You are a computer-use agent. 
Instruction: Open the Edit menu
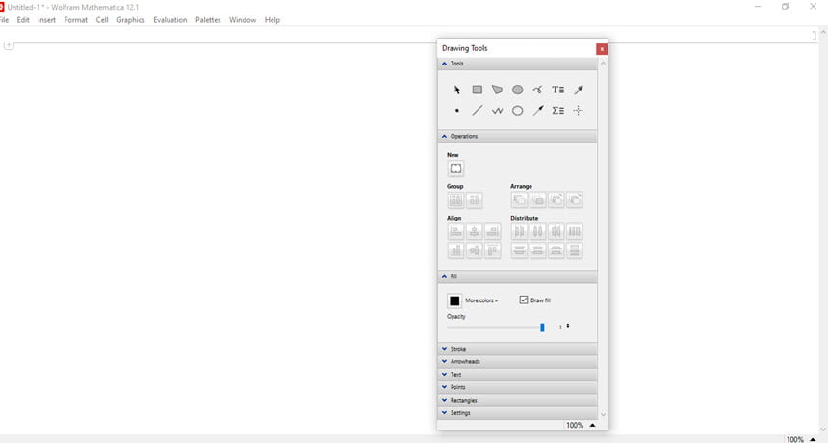click(23, 20)
